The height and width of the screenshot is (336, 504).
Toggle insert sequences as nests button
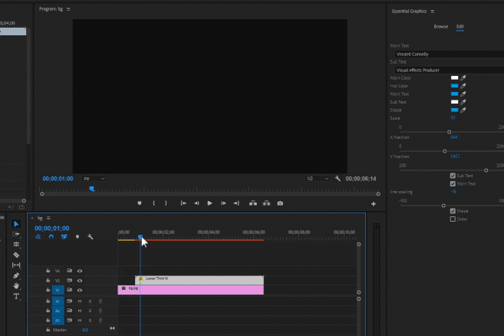pyautogui.click(x=38, y=236)
